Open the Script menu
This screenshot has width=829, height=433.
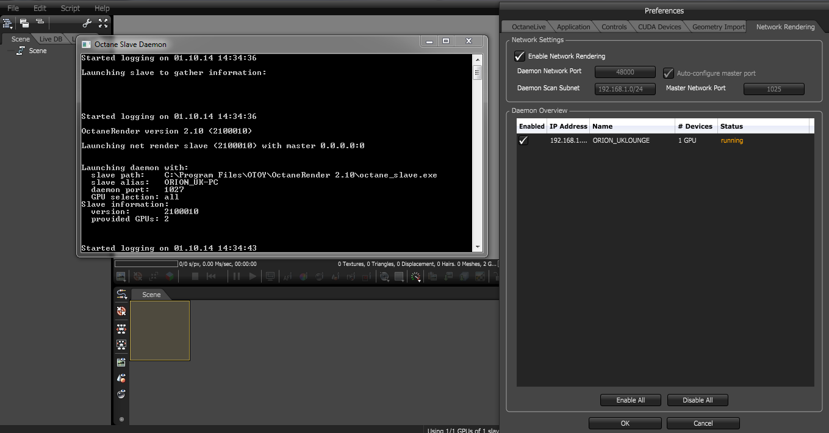coord(70,8)
